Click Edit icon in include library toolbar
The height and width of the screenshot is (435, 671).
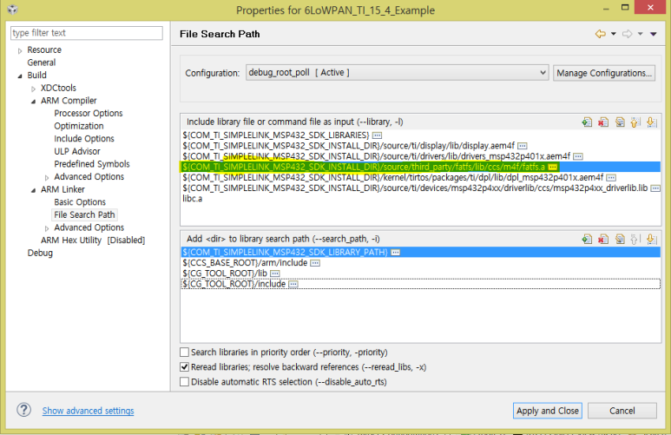pos(619,123)
